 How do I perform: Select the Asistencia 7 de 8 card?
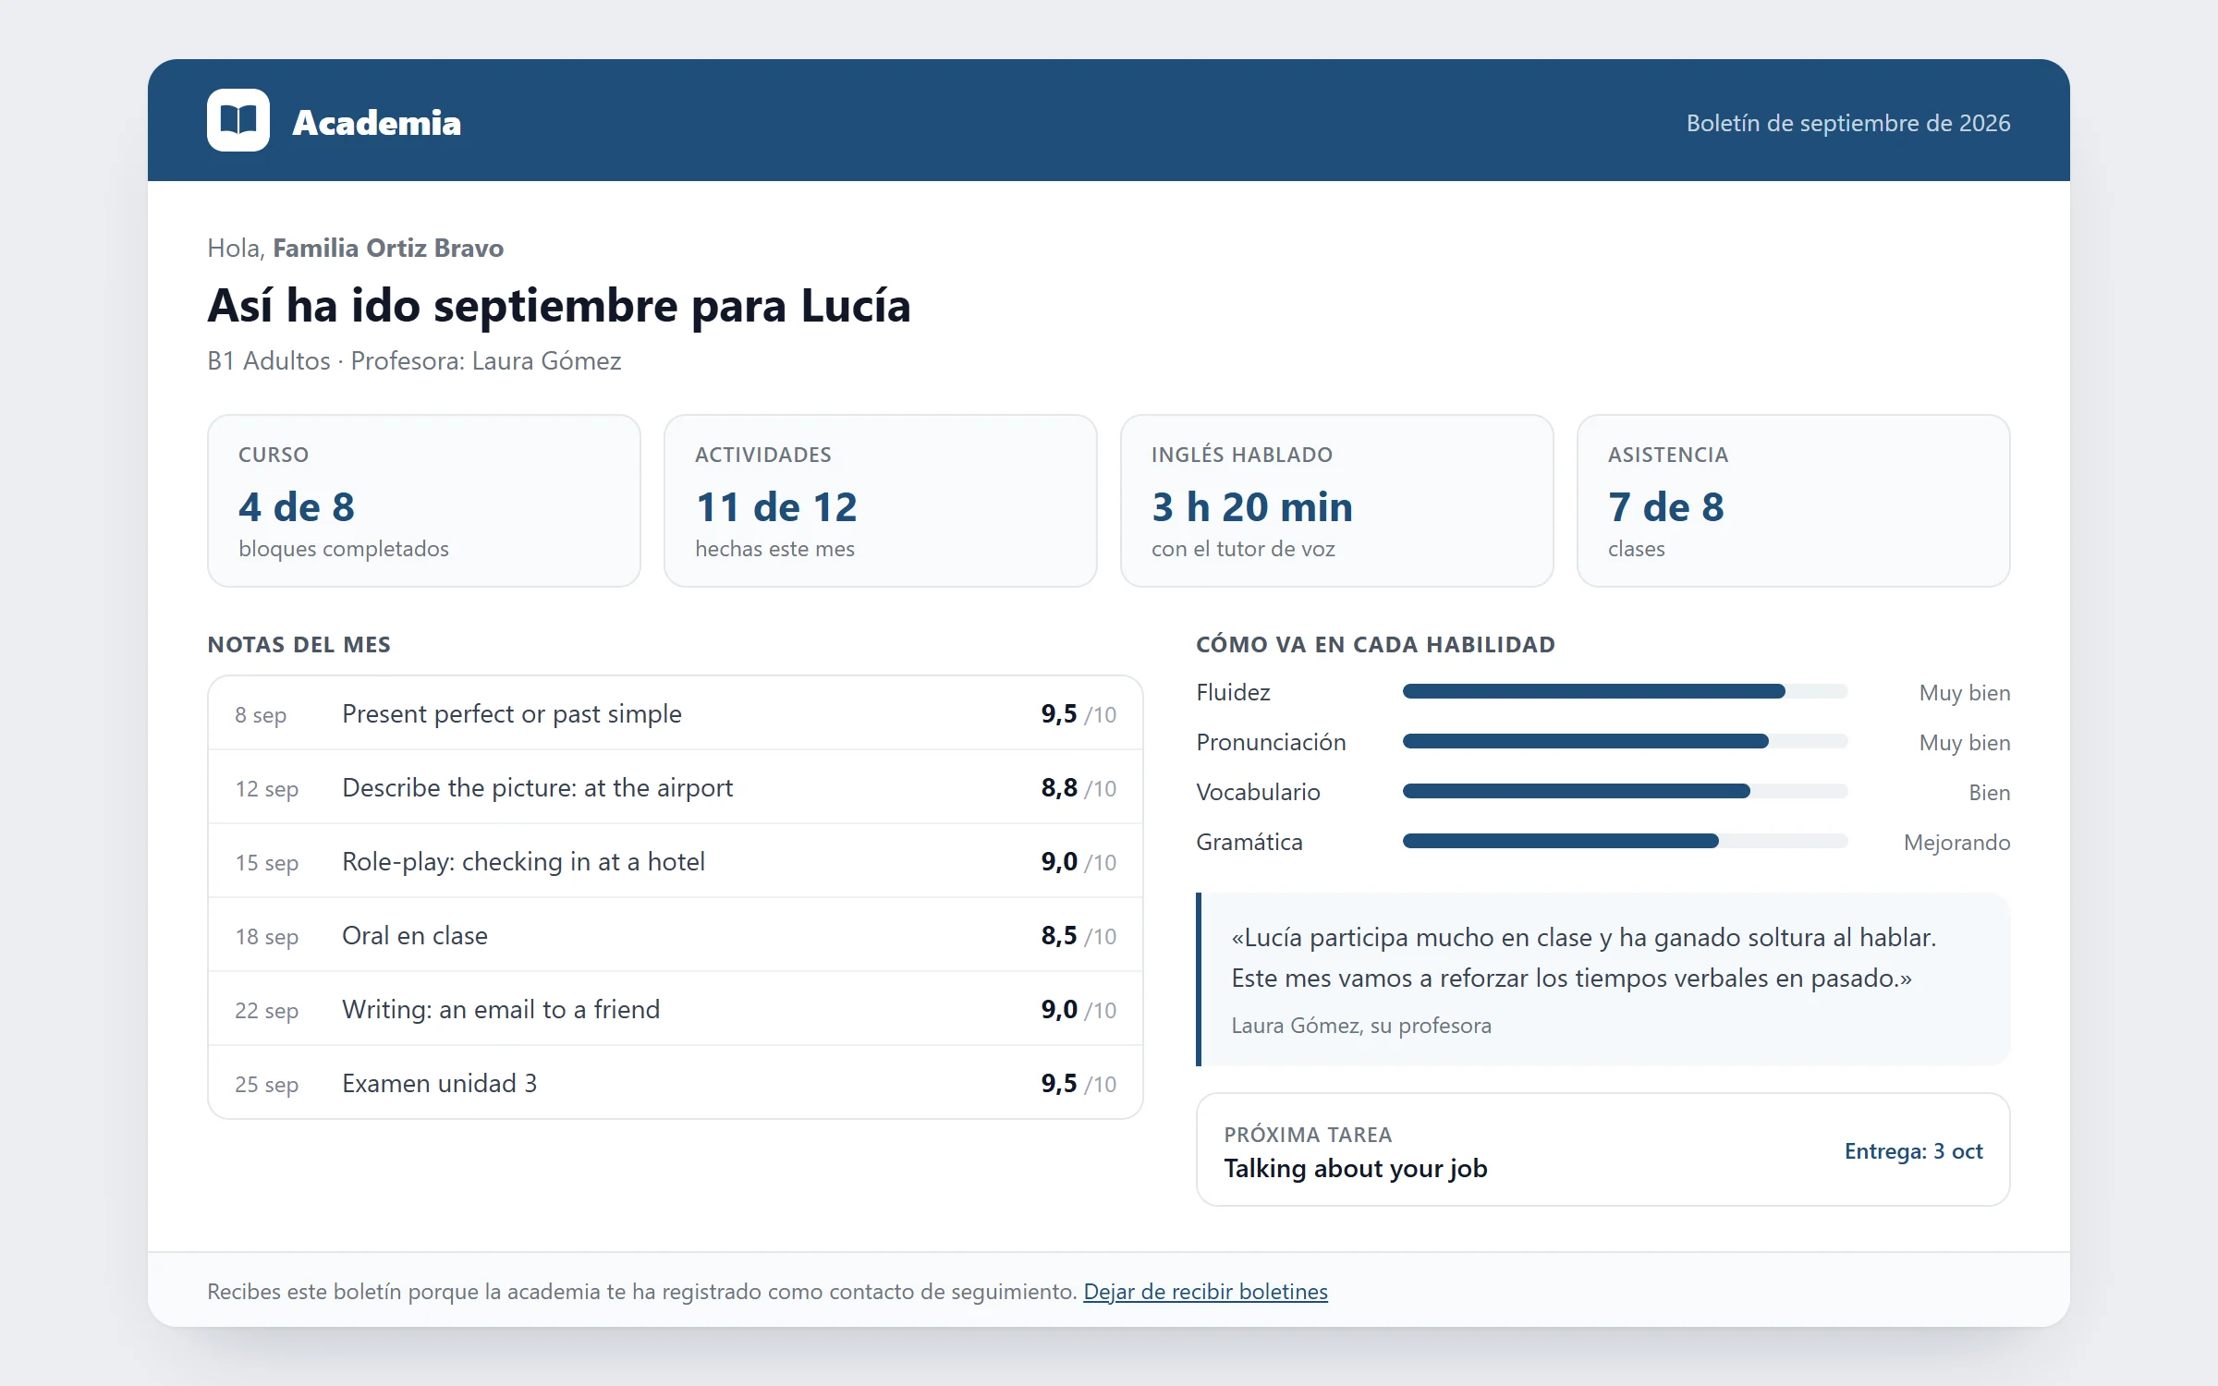pyautogui.click(x=1794, y=501)
